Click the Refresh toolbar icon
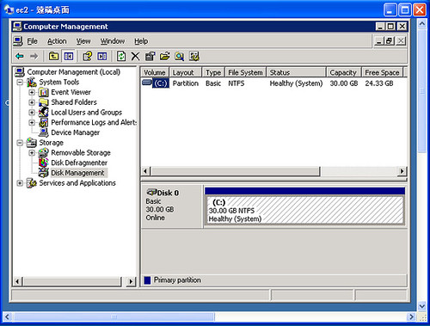 [121, 56]
